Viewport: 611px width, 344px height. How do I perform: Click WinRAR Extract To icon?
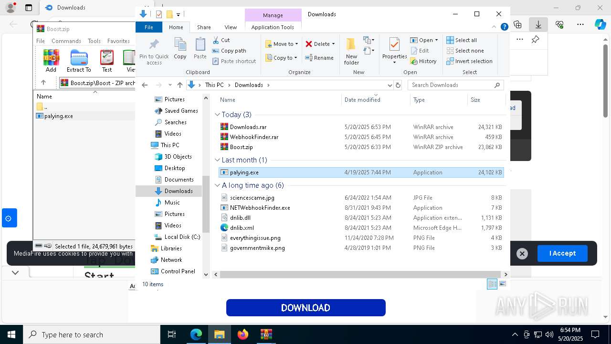pos(79,61)
